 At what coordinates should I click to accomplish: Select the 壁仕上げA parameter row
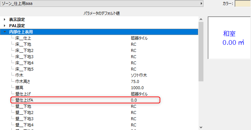99,100
